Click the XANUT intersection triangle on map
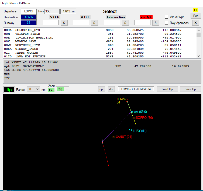 tap(114, 137)
